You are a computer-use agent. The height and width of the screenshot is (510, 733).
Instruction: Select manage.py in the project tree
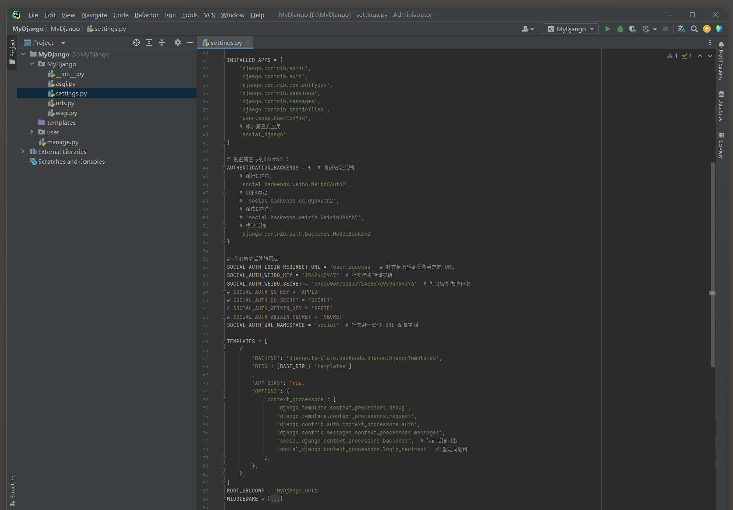click(62, 142)
